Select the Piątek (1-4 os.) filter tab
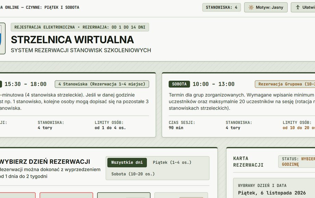The image size is (315, 198). [x=172, y=162]
